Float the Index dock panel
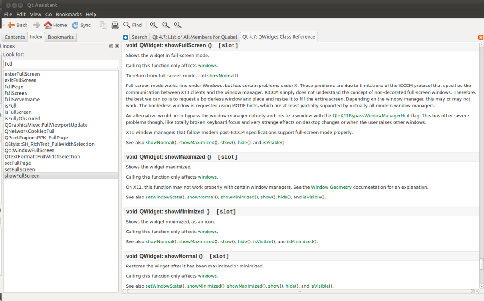Screen dimensions: 484x301 tap(111, 46)
